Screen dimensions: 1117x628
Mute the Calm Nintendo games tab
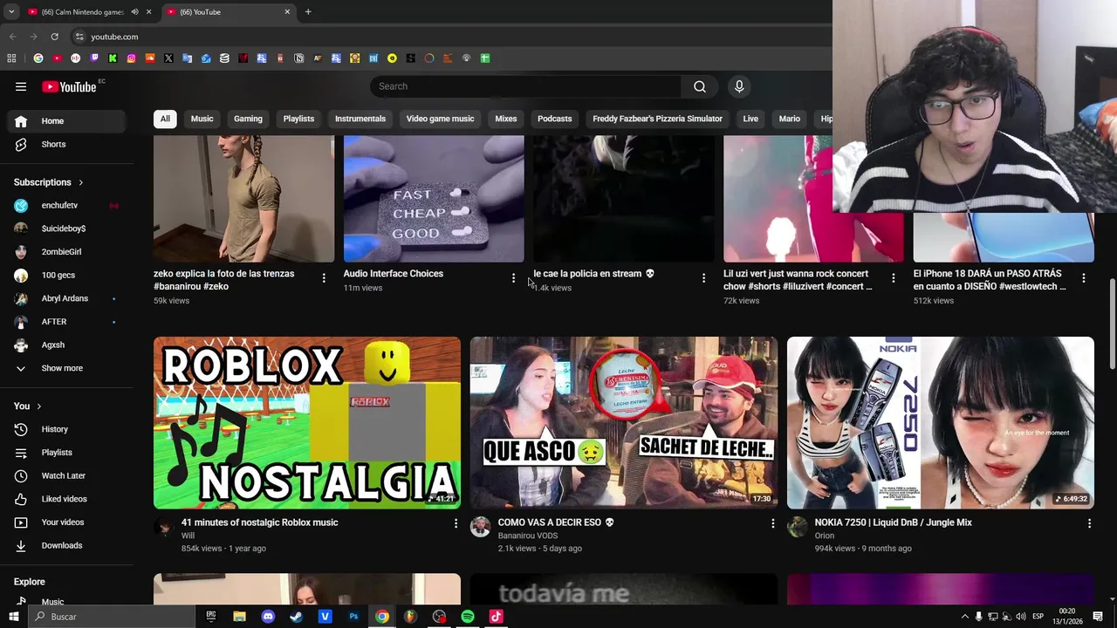click(x=134, y=12)
